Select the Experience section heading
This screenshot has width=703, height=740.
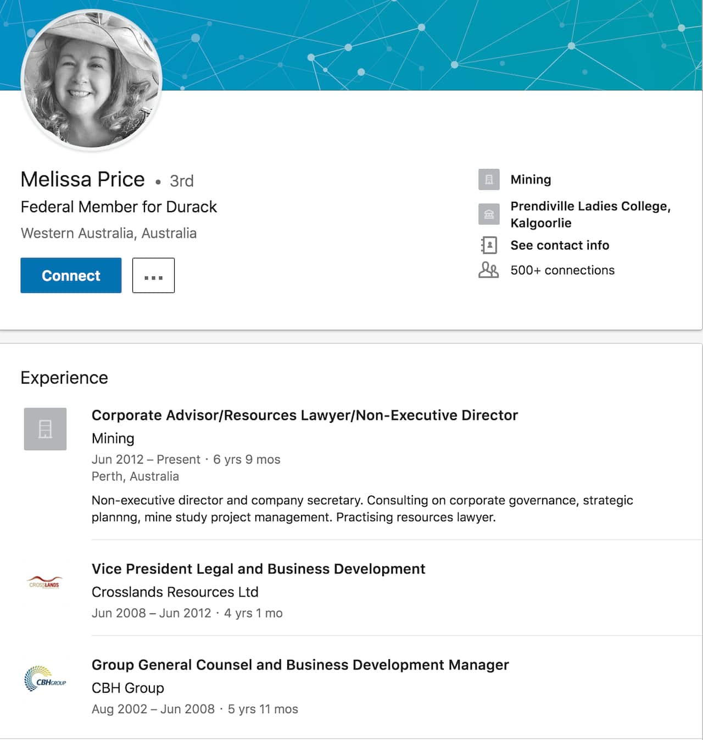(x=64, y=378)
